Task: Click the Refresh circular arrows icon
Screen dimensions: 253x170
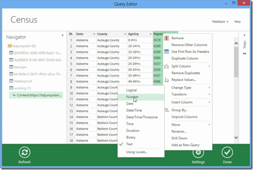Action: [25, 152]
